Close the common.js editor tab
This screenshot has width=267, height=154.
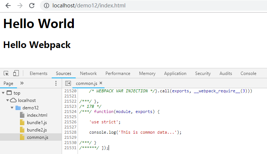coord(101,83)
